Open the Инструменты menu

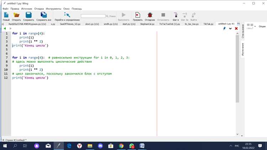tap(53, 9)
